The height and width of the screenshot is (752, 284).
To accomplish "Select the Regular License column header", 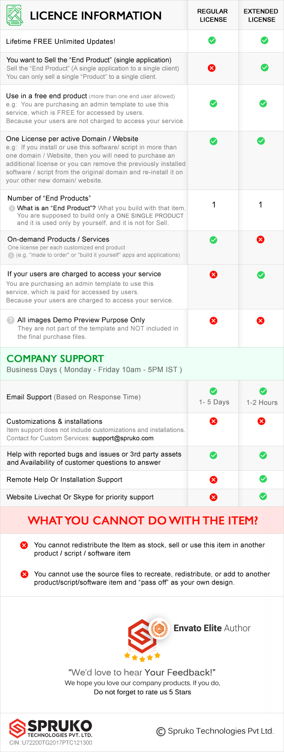I will (x=213, y=15).
